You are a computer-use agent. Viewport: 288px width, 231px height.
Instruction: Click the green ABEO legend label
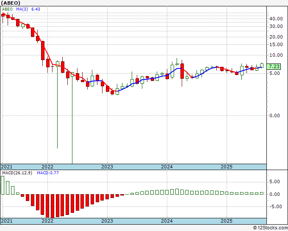click(x=7, y=9)
